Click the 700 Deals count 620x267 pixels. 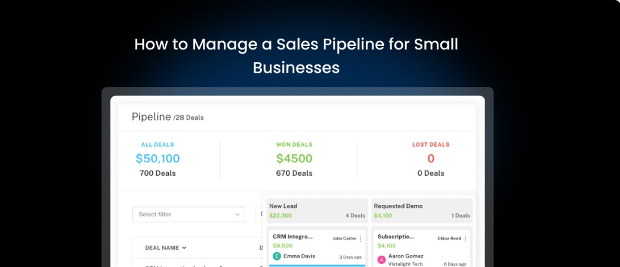click(x=158, y=173)
